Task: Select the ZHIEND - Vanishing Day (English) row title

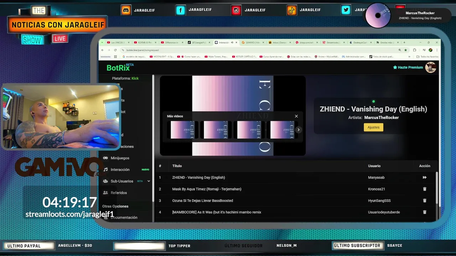Action: tap(198, 177)
